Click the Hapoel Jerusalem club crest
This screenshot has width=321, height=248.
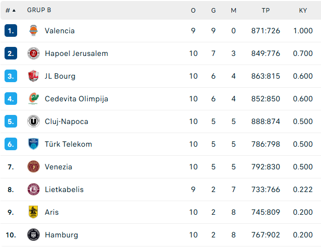33,53
